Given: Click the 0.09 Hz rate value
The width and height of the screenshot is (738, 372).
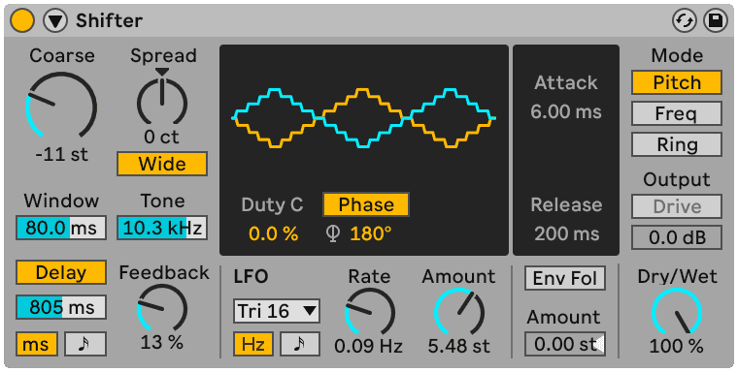Looking at the screenshot, I should 369,347.
